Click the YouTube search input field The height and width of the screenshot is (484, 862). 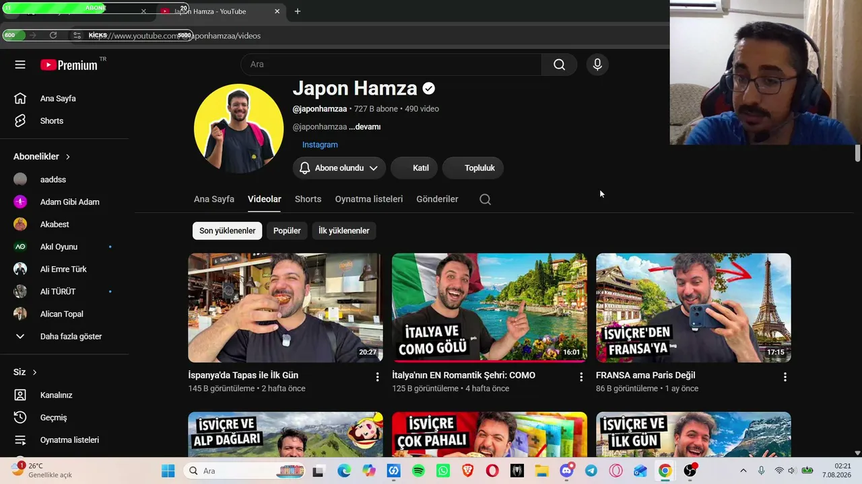[391, 65]
